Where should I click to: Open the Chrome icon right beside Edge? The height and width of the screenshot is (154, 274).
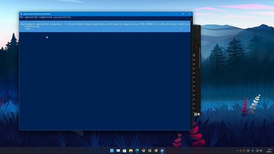coord(143,151)
